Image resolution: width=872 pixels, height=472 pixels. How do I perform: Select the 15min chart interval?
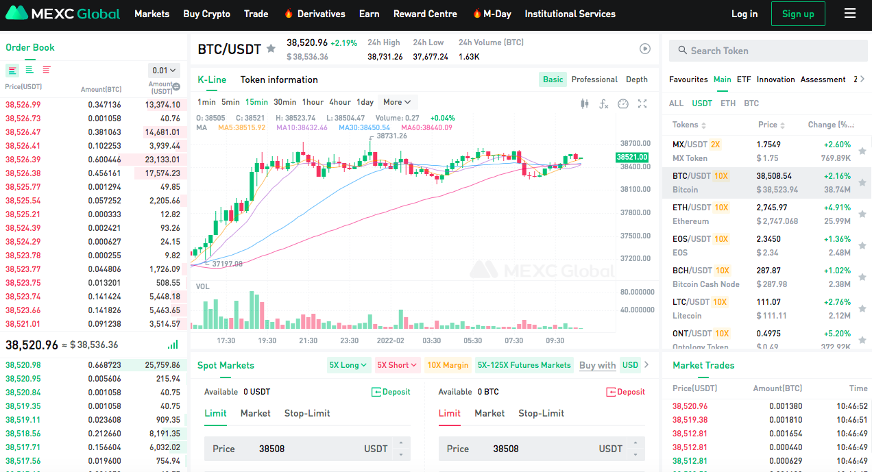click(256, 102)
